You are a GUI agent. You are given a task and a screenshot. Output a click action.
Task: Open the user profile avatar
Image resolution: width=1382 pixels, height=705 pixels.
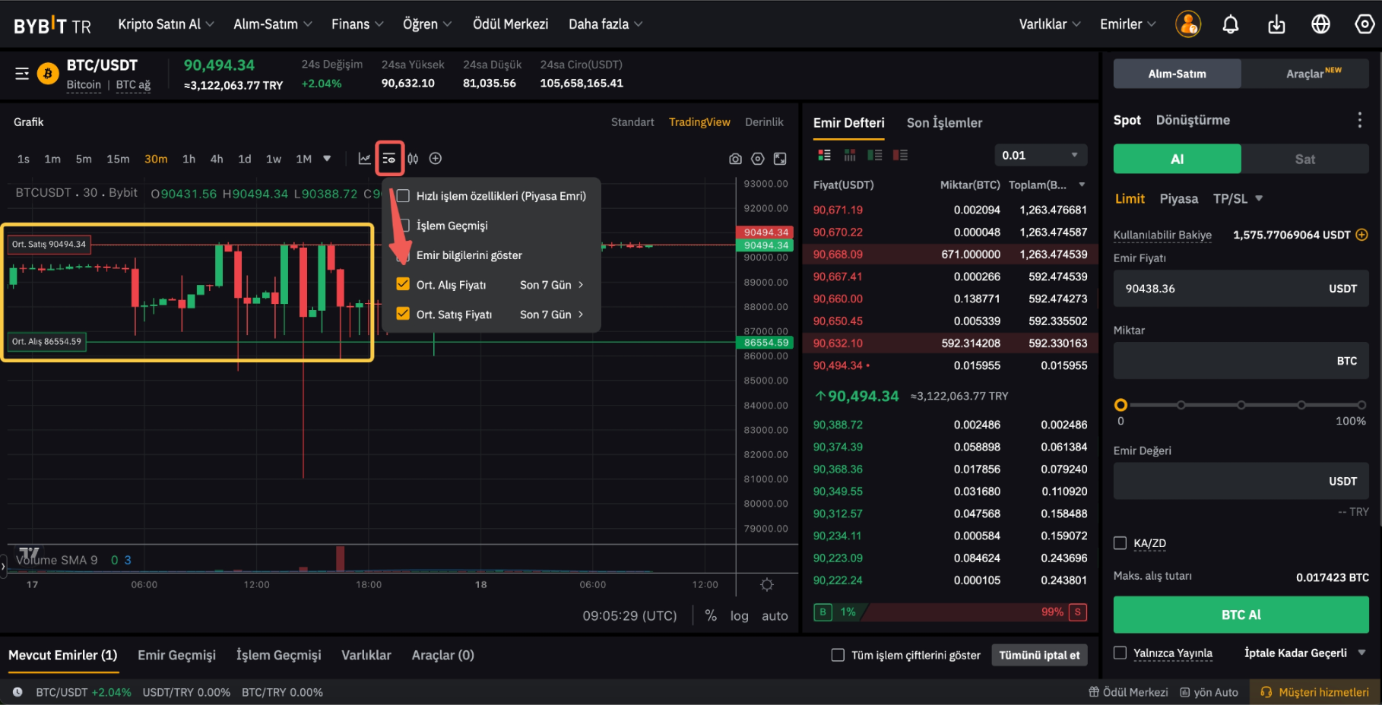1187,24
